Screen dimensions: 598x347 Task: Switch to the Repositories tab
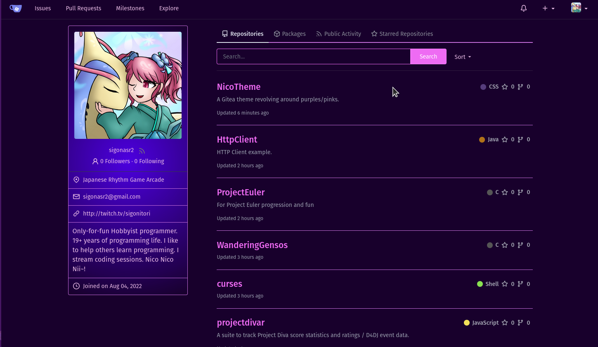coord(243,34)
